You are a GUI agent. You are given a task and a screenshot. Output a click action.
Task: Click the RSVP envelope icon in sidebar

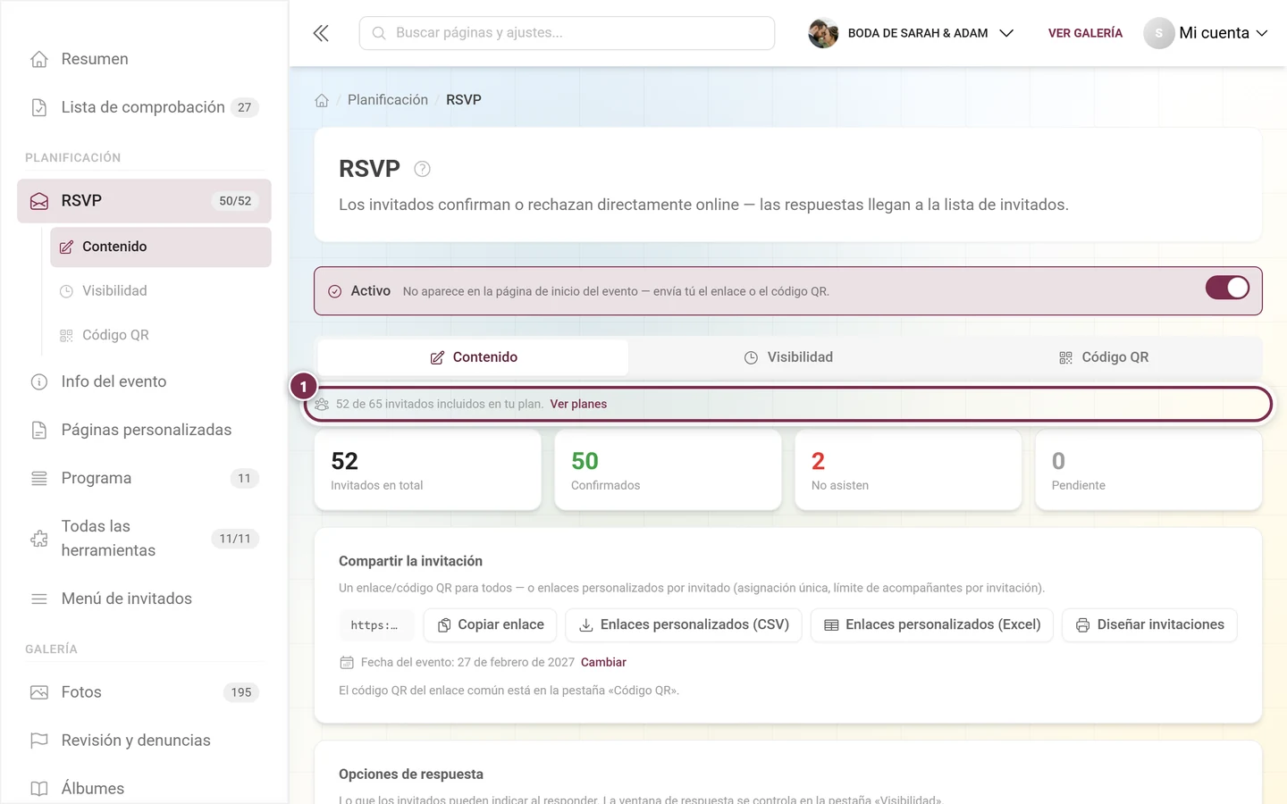click(39, 201)
